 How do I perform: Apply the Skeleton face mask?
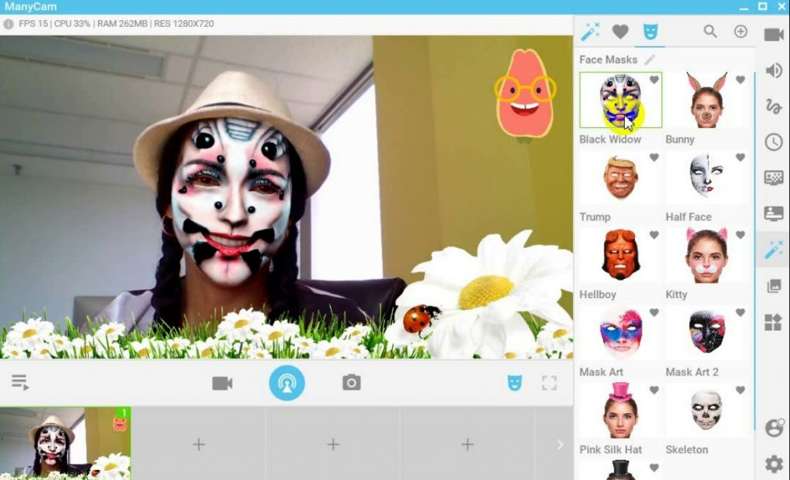(x=706, y=411)
